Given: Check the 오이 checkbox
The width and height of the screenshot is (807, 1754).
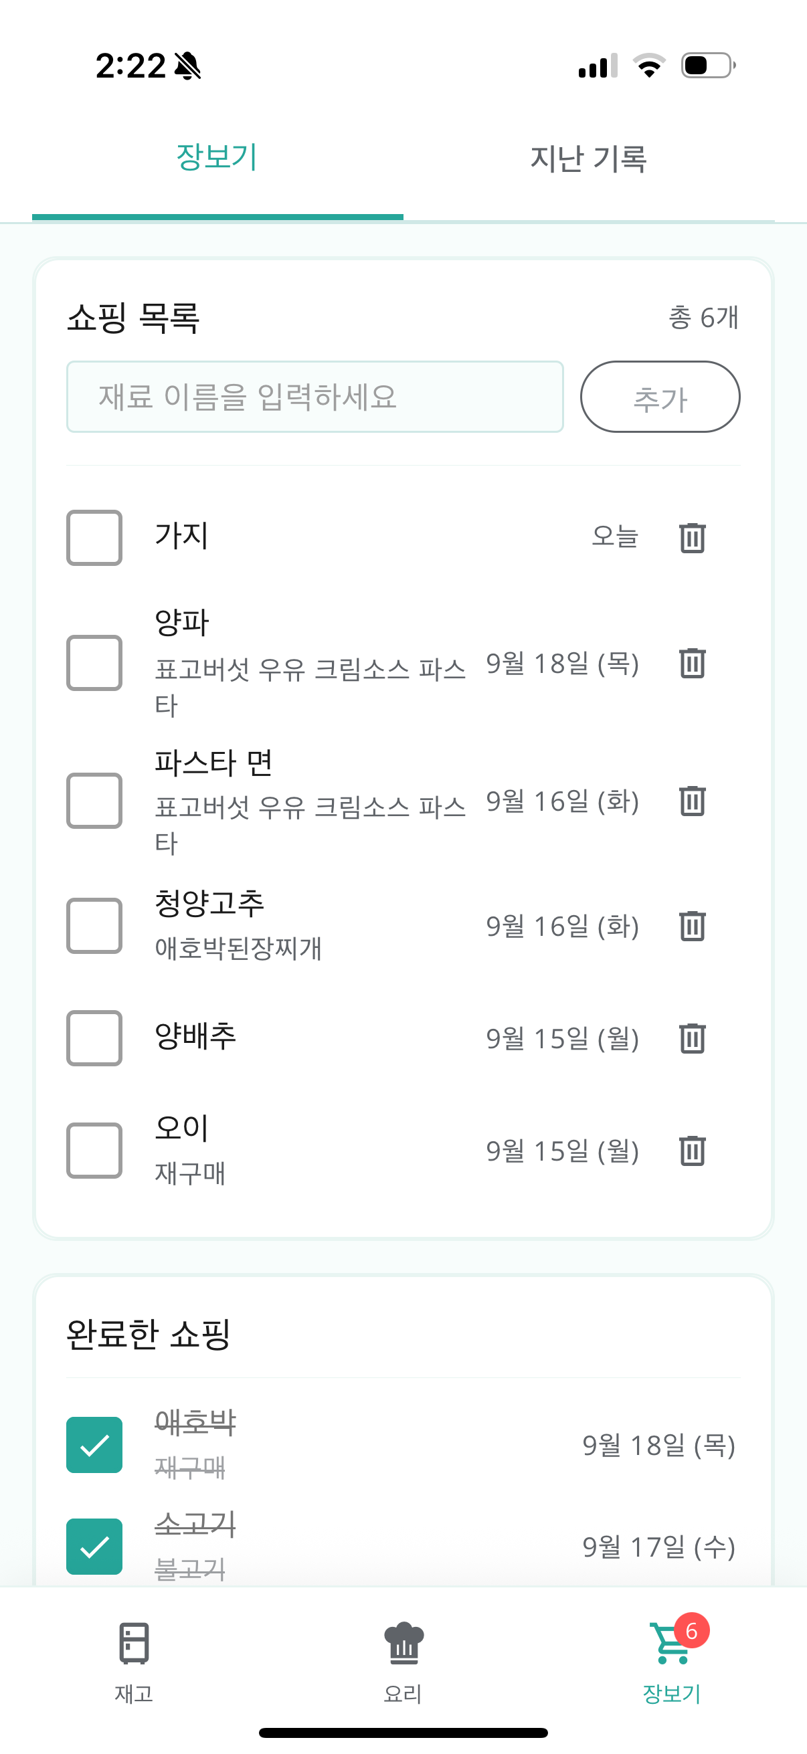Looking at the screenshot, I should click(x=94, y=1151).
